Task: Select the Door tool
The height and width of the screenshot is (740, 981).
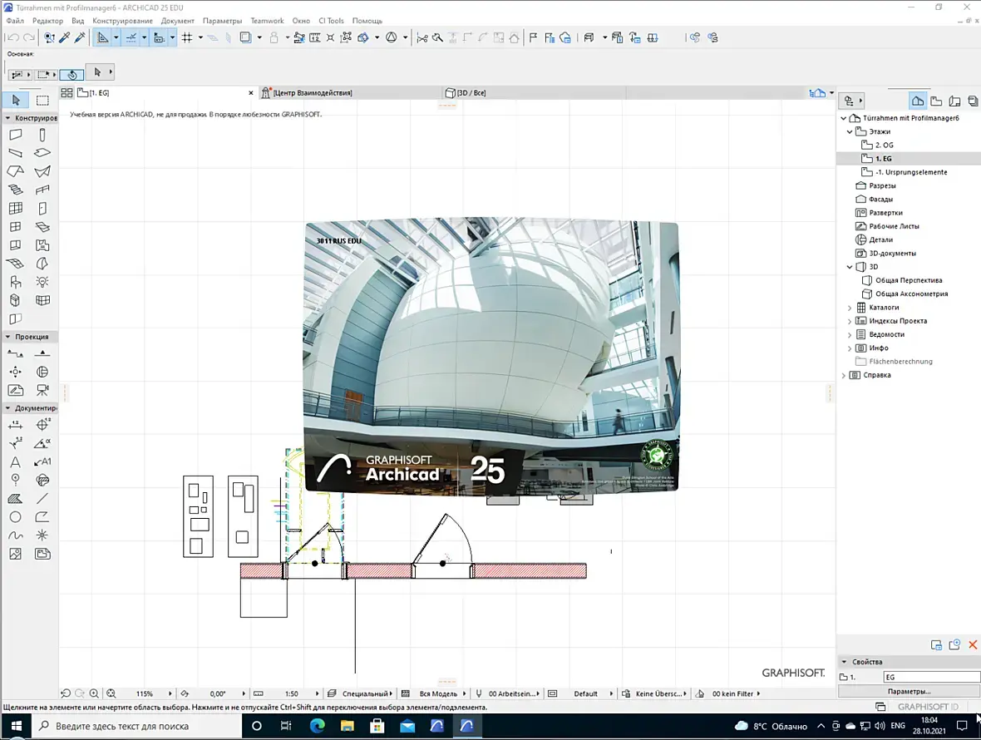Action: click(42, 209)
